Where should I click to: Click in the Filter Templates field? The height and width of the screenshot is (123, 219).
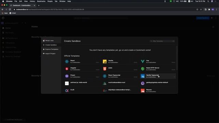(162, 41)
